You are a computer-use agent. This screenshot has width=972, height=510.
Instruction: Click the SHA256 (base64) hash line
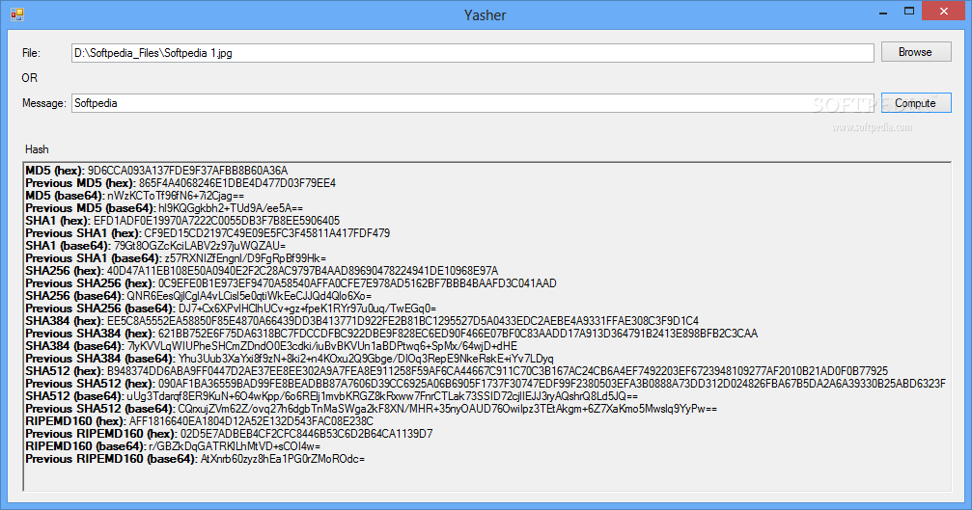click(199, 296)
